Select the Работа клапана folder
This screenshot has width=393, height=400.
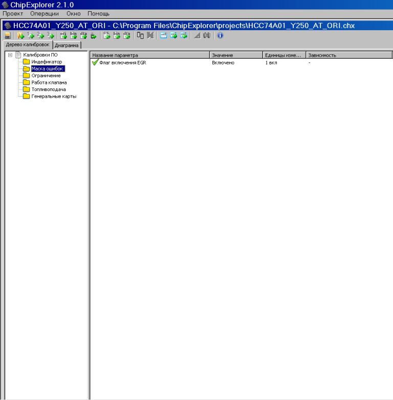(x=49, y=82)
